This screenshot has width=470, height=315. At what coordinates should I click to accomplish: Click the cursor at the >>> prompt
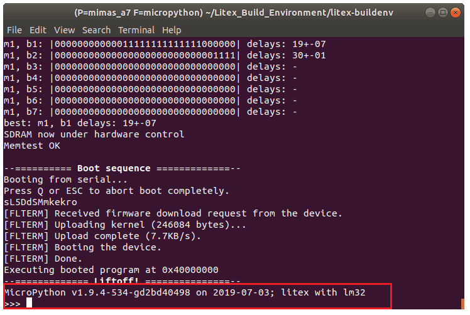(x=29, y=302)
